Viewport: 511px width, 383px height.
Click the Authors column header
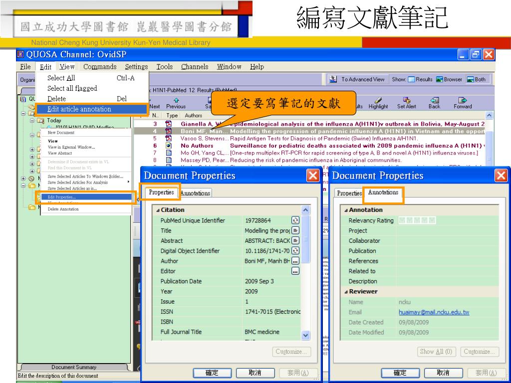[x=193, y=115]
